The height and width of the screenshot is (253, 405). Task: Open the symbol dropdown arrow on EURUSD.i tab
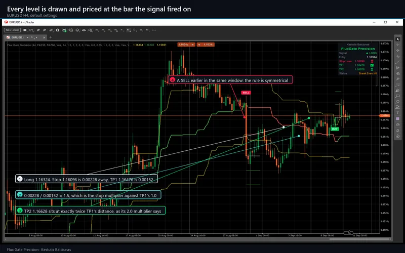click(x=28, y=37)
